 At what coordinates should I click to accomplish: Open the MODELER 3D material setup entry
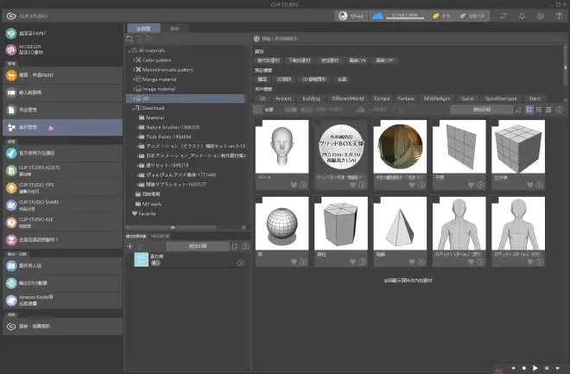pos(62,50)
